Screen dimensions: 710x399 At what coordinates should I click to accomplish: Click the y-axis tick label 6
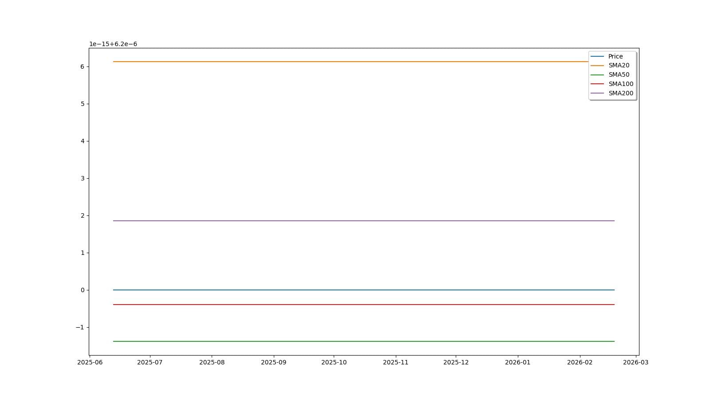tap(82, 66)
